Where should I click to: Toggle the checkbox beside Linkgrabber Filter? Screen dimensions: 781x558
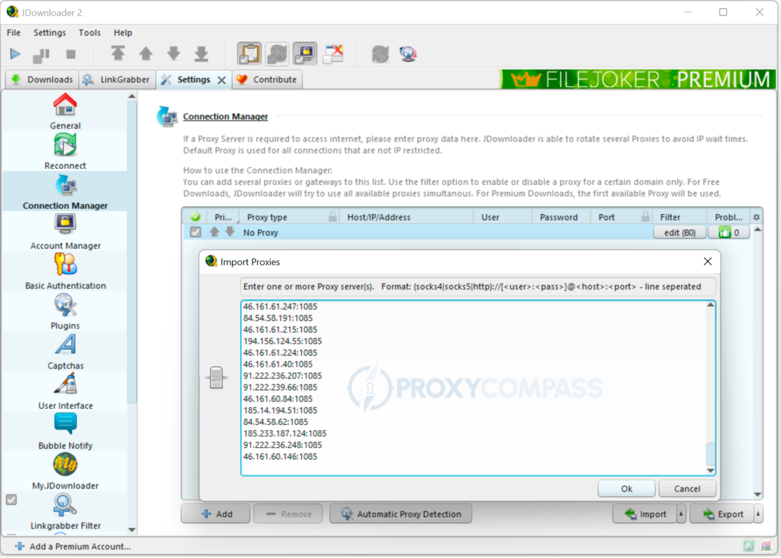pos(11,500)
